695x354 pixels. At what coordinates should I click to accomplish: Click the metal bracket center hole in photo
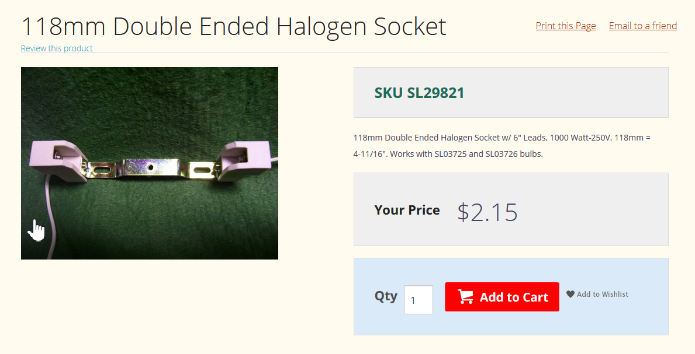pos(151,167)
